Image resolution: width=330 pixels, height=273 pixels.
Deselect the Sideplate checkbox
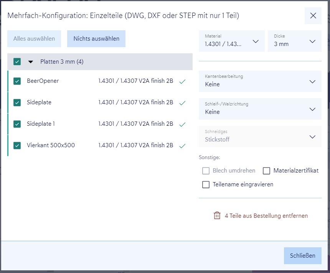click(x=17, y=102)
